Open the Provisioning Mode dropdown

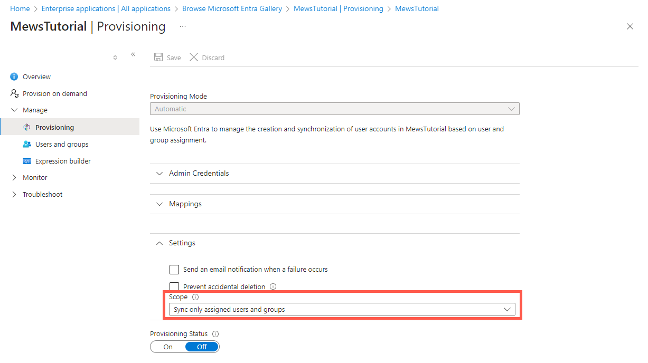click(x=335, y=109)
